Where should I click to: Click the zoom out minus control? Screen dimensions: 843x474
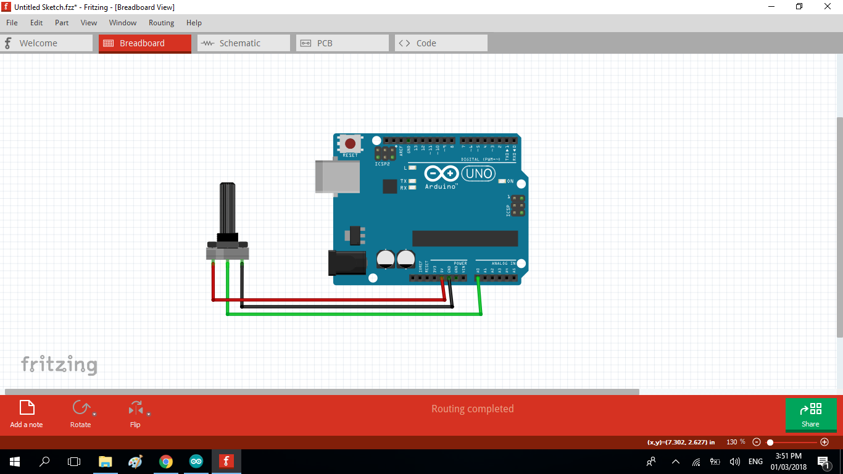tap(757, 442)
